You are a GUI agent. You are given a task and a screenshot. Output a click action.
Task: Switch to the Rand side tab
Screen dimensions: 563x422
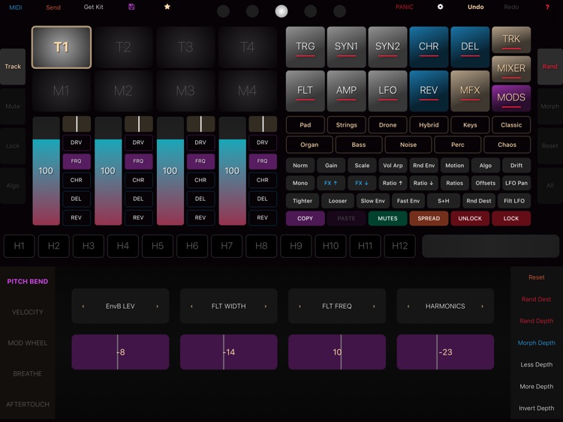pos(550,67)
